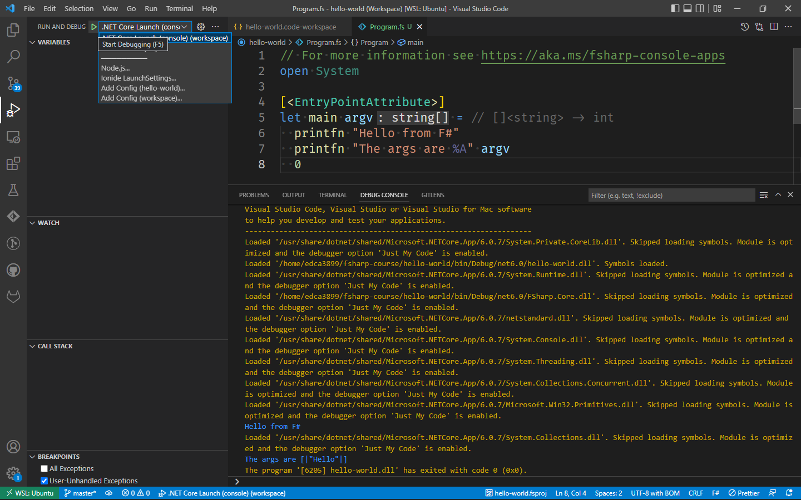Click the Split Editor Right icon

pos(774,27)
